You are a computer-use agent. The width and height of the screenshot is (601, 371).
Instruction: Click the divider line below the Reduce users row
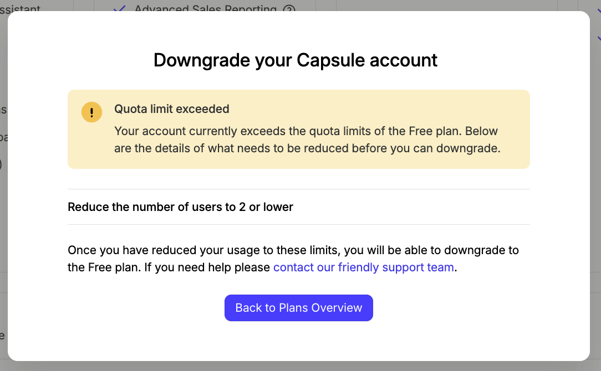[299, 224]
